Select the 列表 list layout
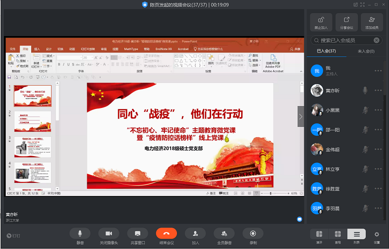The width and height of the screenshot is (389, 249). point(356,234)
